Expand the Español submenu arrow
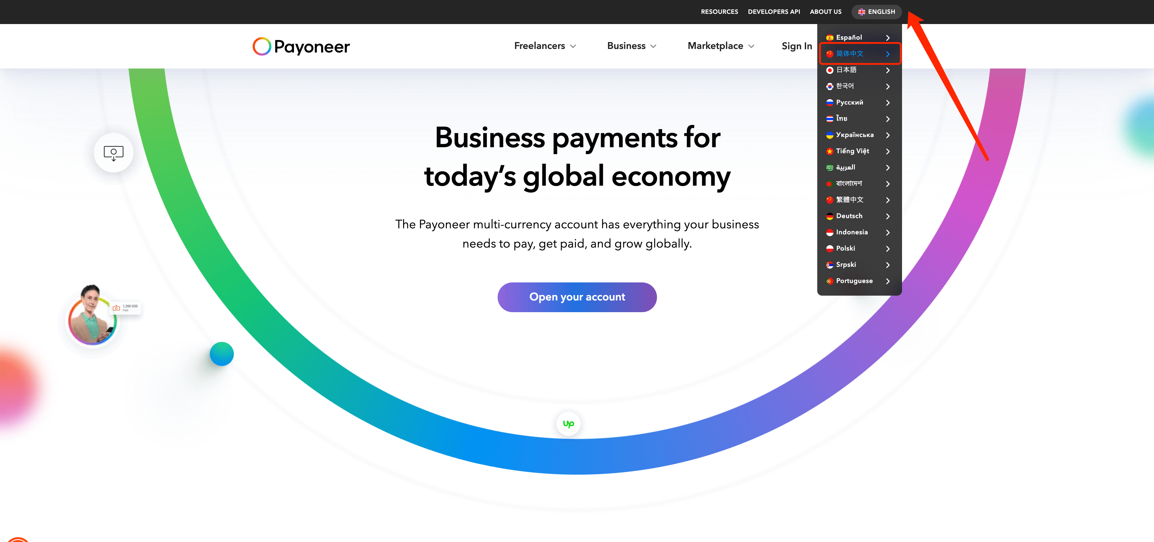This screenshot has height=542, width=1154. 888,37
